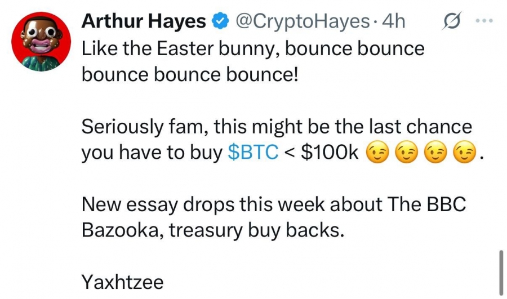Click the "bounce bounce bounce!" second line
Viewport: 507px width, 299px height.
(189, 75)
